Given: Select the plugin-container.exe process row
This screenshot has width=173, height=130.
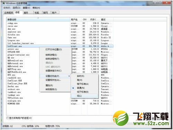Looking at the screenshot, I should click(x=23, y=55).
